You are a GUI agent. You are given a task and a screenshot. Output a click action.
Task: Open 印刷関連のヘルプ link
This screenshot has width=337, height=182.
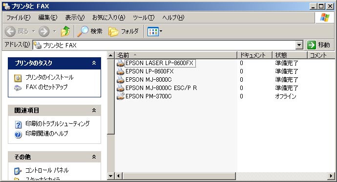tap(46, 134)
